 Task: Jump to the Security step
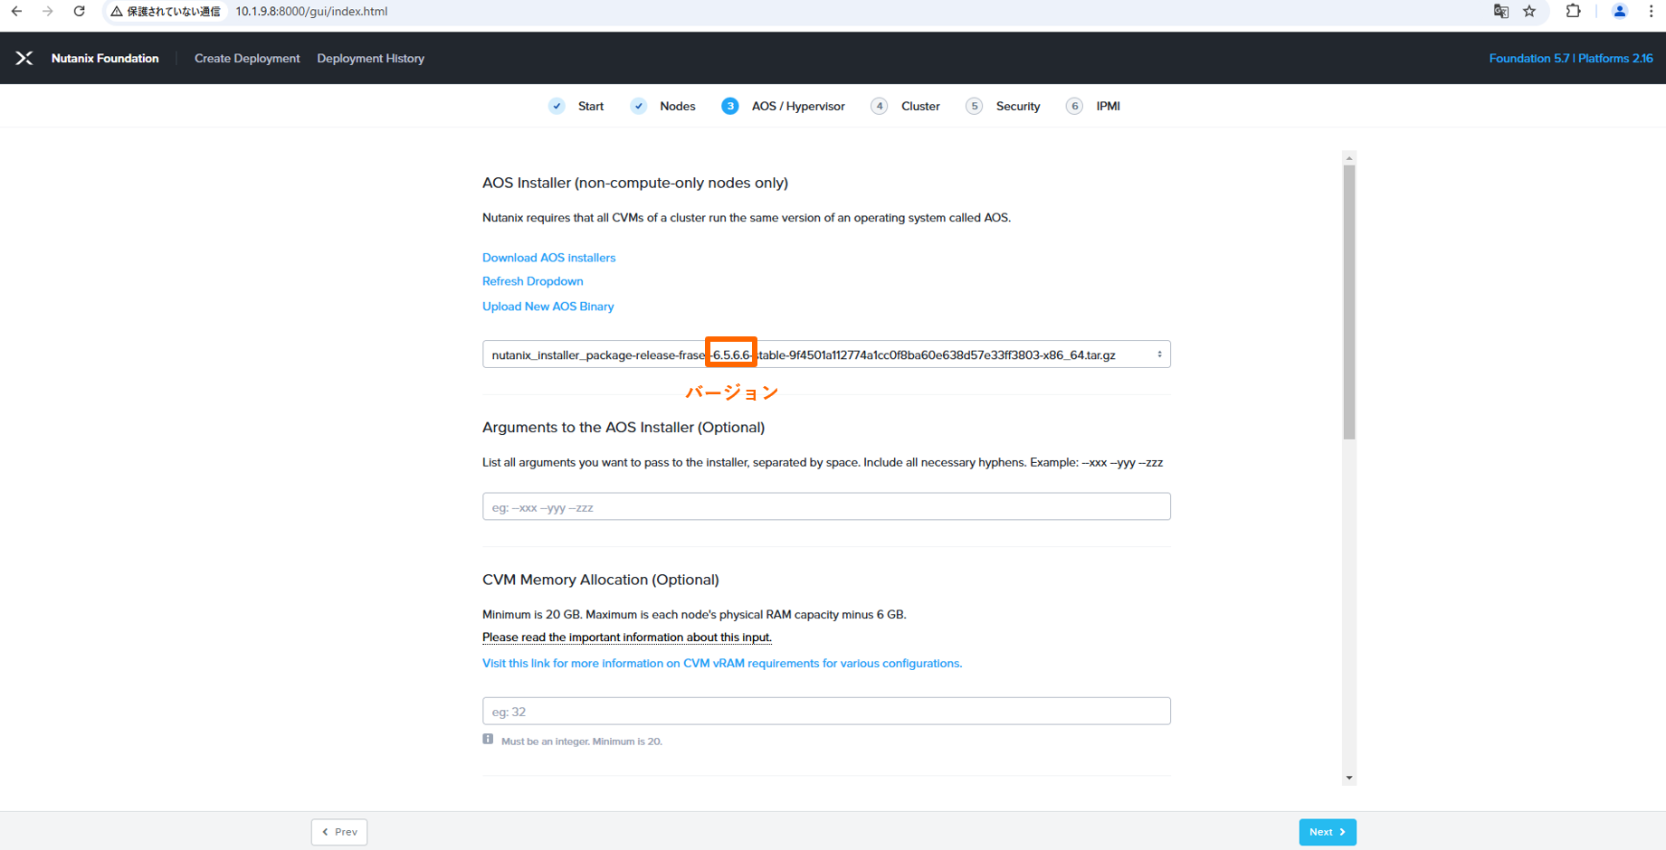point(1017,106)
